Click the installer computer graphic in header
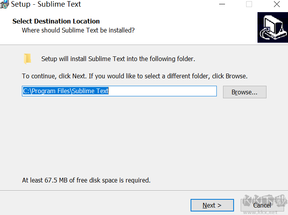288x215 pixels. (x=272, y=27)
